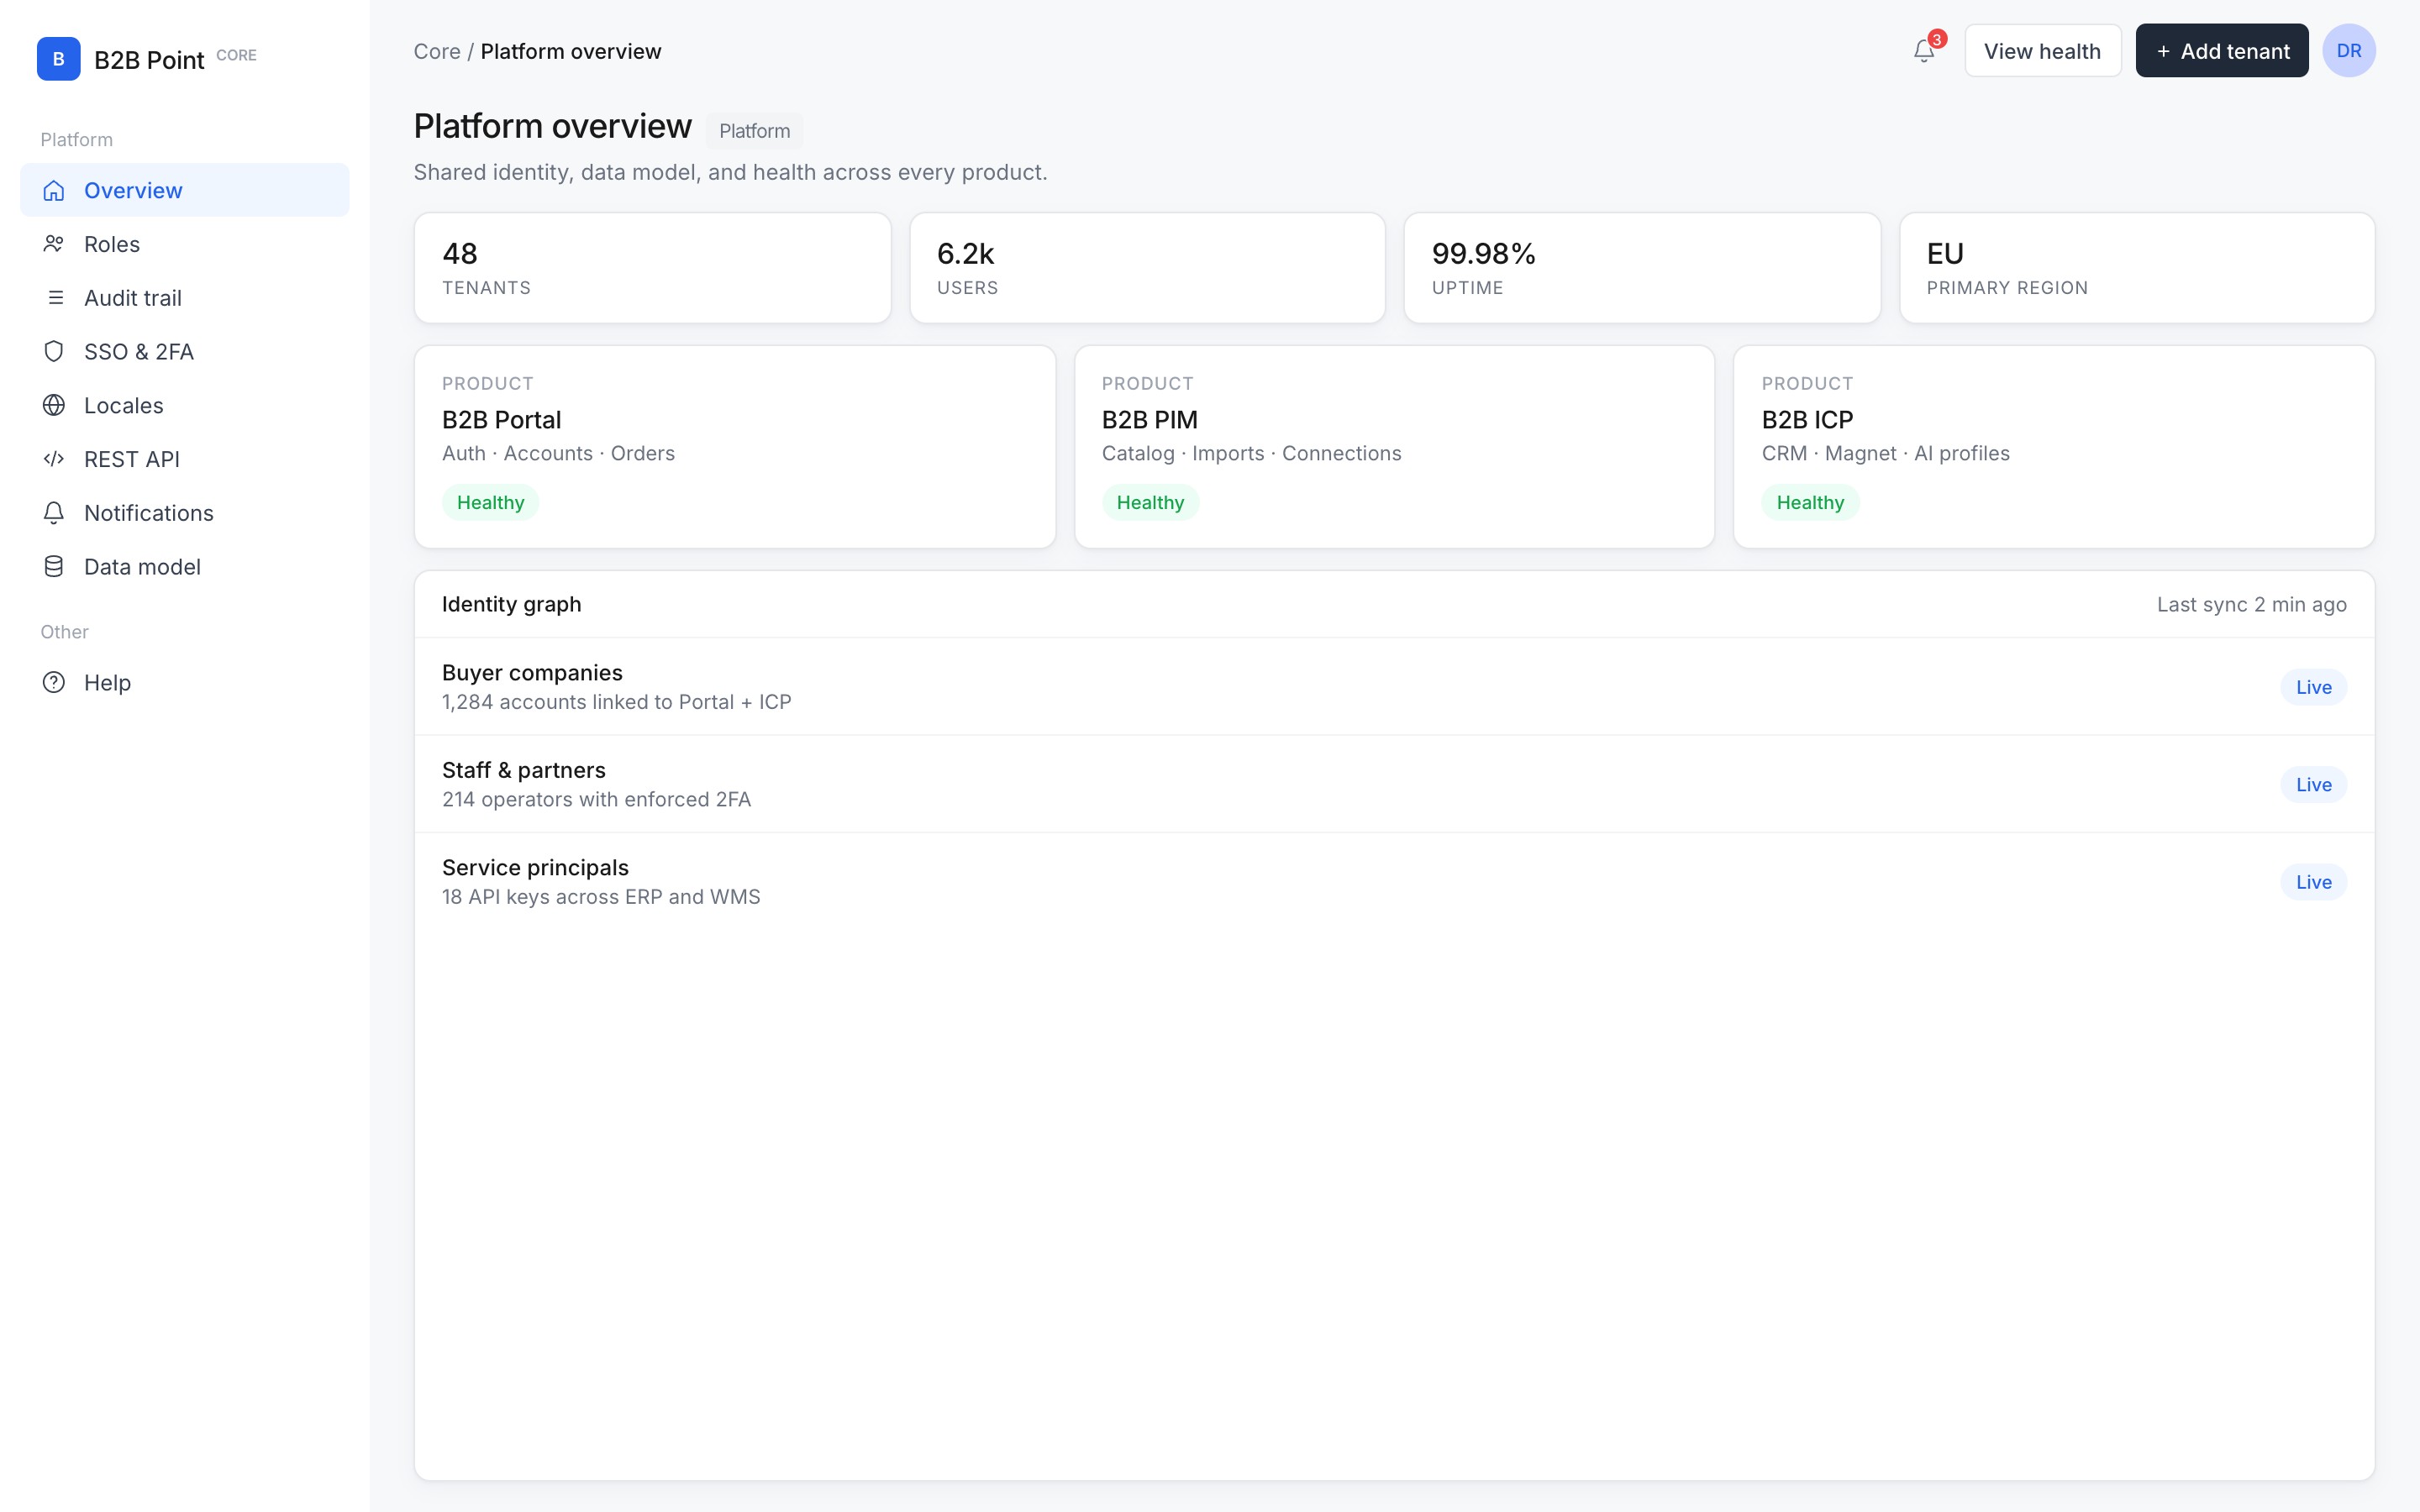Screen dimensions: 2420x1512
Task: Go to Data model page
Action: pyautogui.click(x=185, y=567)
